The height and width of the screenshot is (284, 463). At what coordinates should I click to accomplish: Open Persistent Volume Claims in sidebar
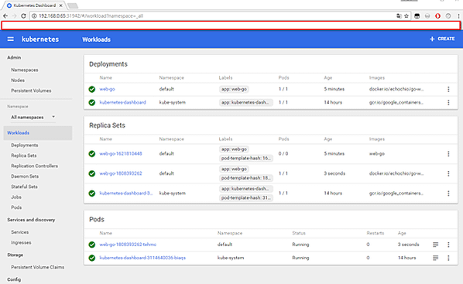37,267
